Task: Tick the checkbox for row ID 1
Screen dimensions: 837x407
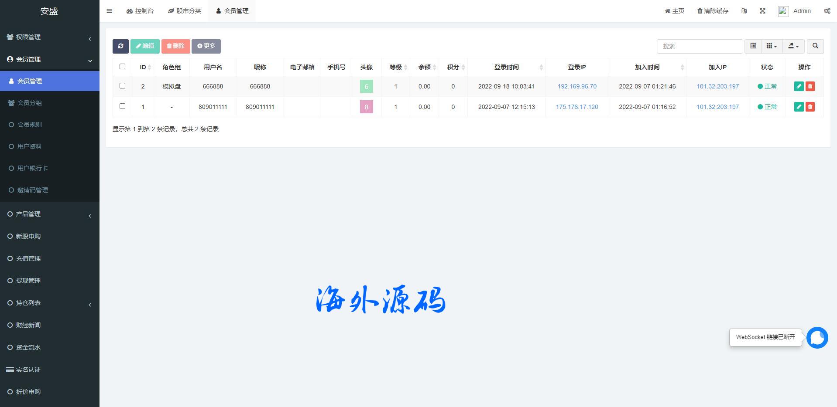Action: [122, 106]
